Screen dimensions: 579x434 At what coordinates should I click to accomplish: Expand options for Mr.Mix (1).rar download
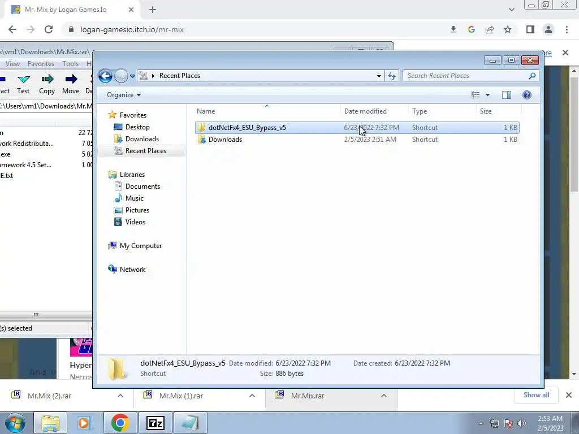tap(252, 396)
